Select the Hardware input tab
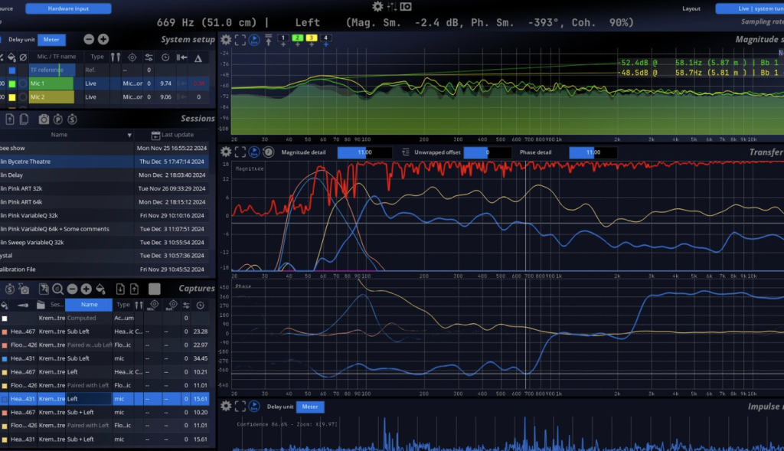 click(68, 8)
